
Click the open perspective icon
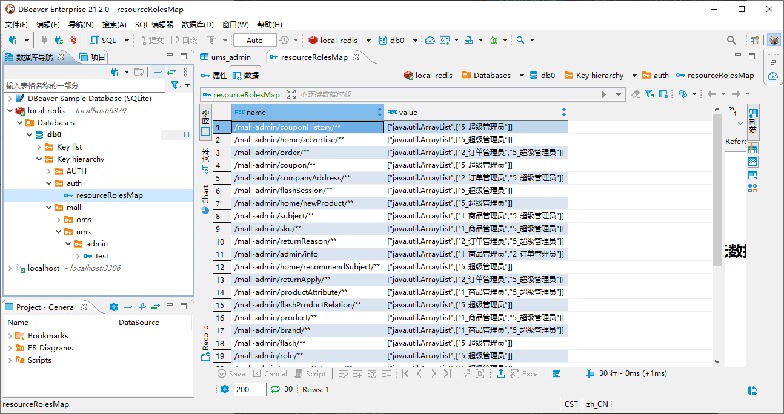(x=754, y=40)
